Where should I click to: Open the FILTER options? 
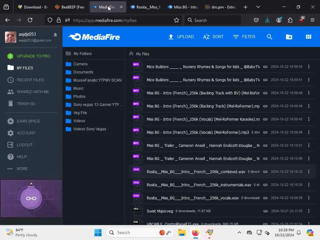click(244, 37)
